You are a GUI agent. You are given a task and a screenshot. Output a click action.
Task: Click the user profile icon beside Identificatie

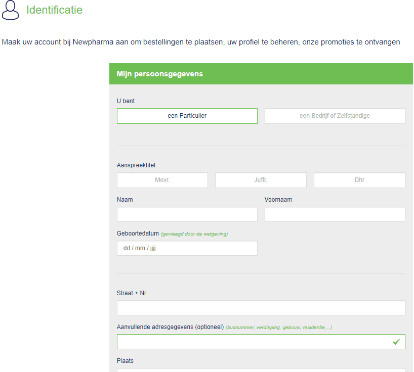(10, 10)
